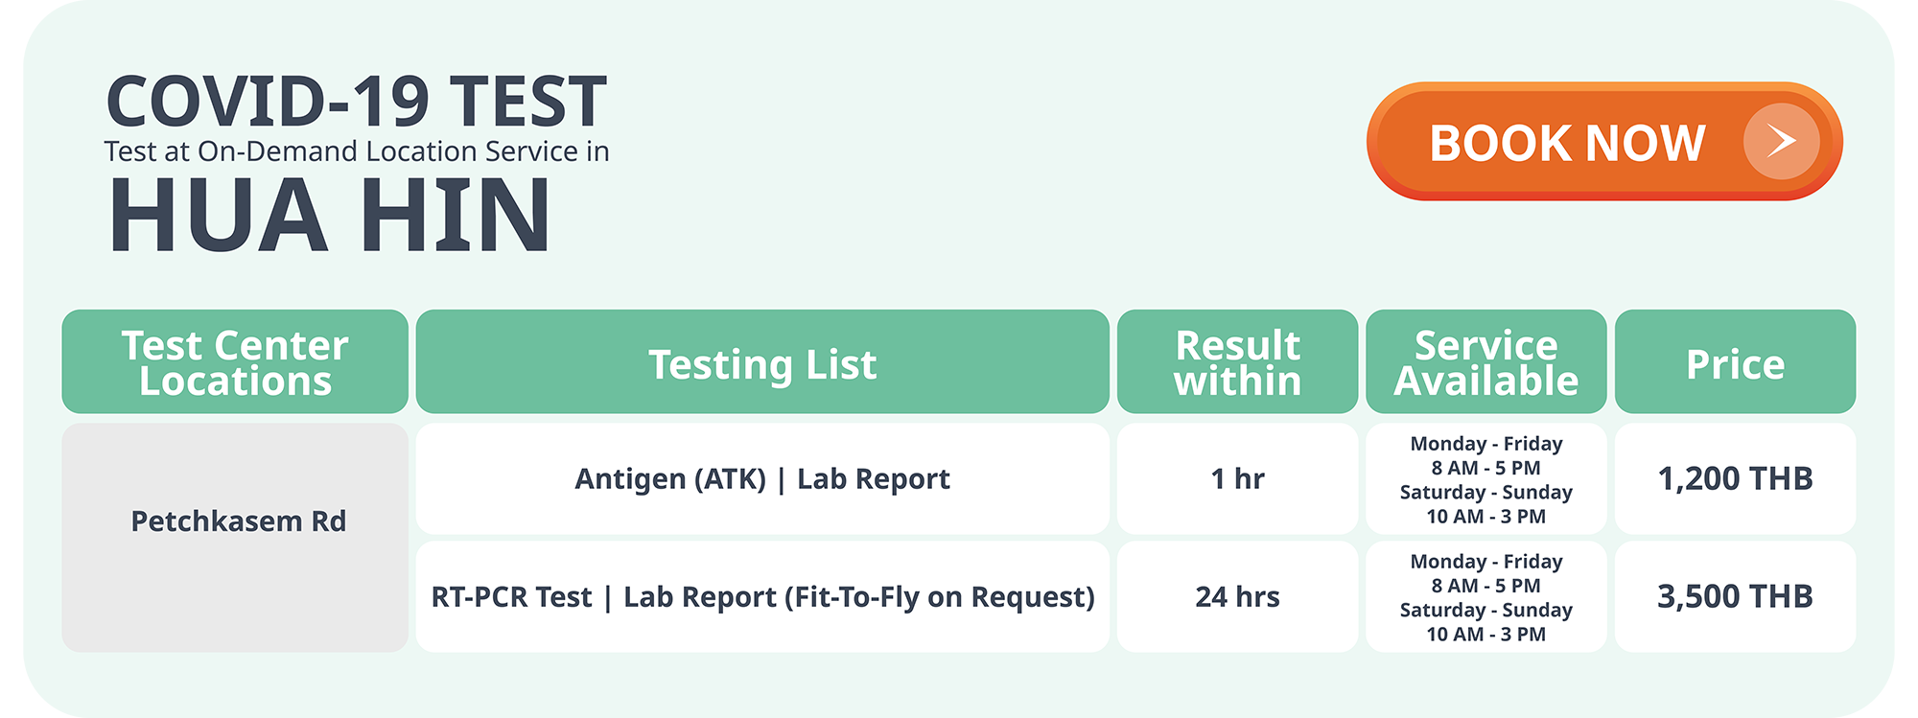Choose the Antigen (ATK) Lab Report row
This screenshot has width=1918, height=718.
(762, 478)
